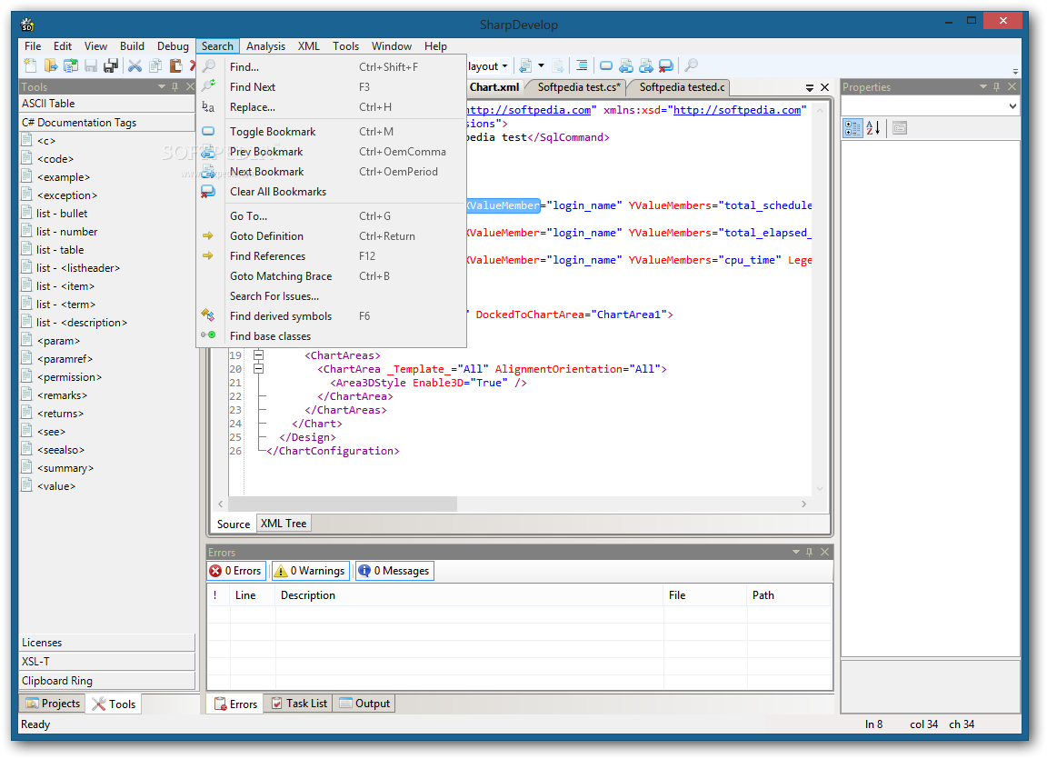
Task: Close the Errors panel
Action: [x=824, y=552]
